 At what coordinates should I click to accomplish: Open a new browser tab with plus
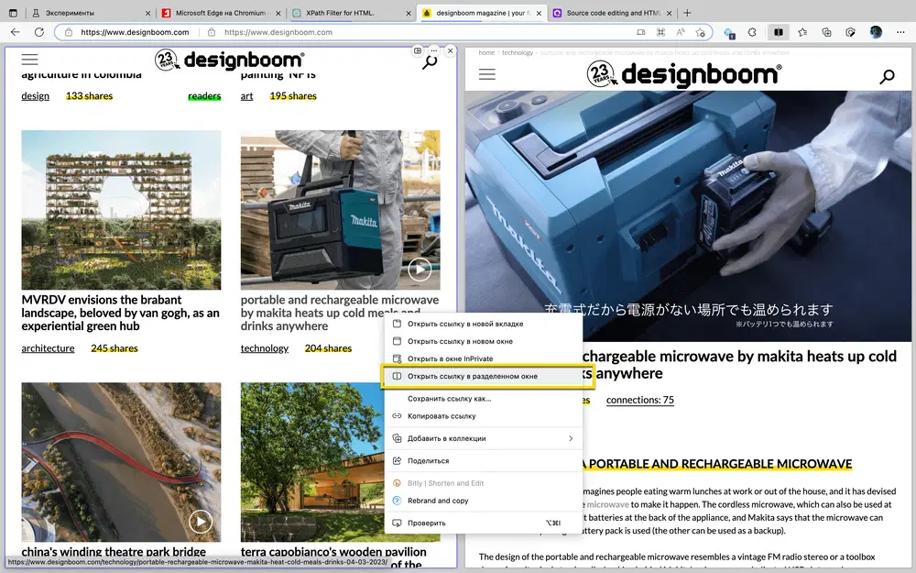(687, 13)
